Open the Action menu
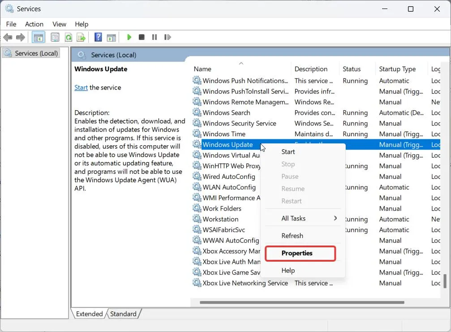 pos(34,24)
